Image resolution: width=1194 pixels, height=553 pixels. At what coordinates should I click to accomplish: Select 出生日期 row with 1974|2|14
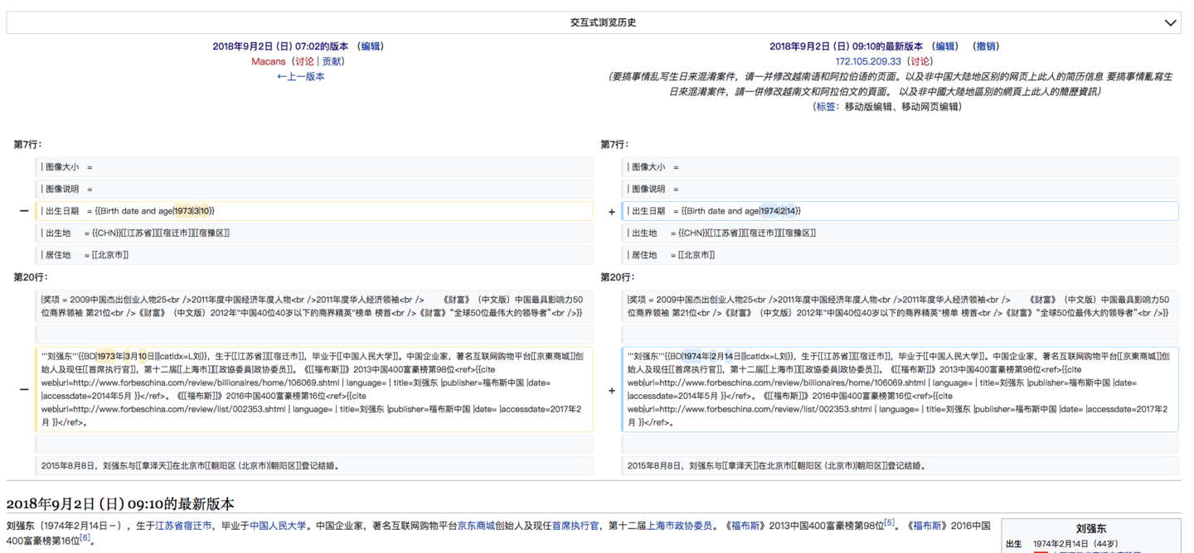tap(900, 211)
